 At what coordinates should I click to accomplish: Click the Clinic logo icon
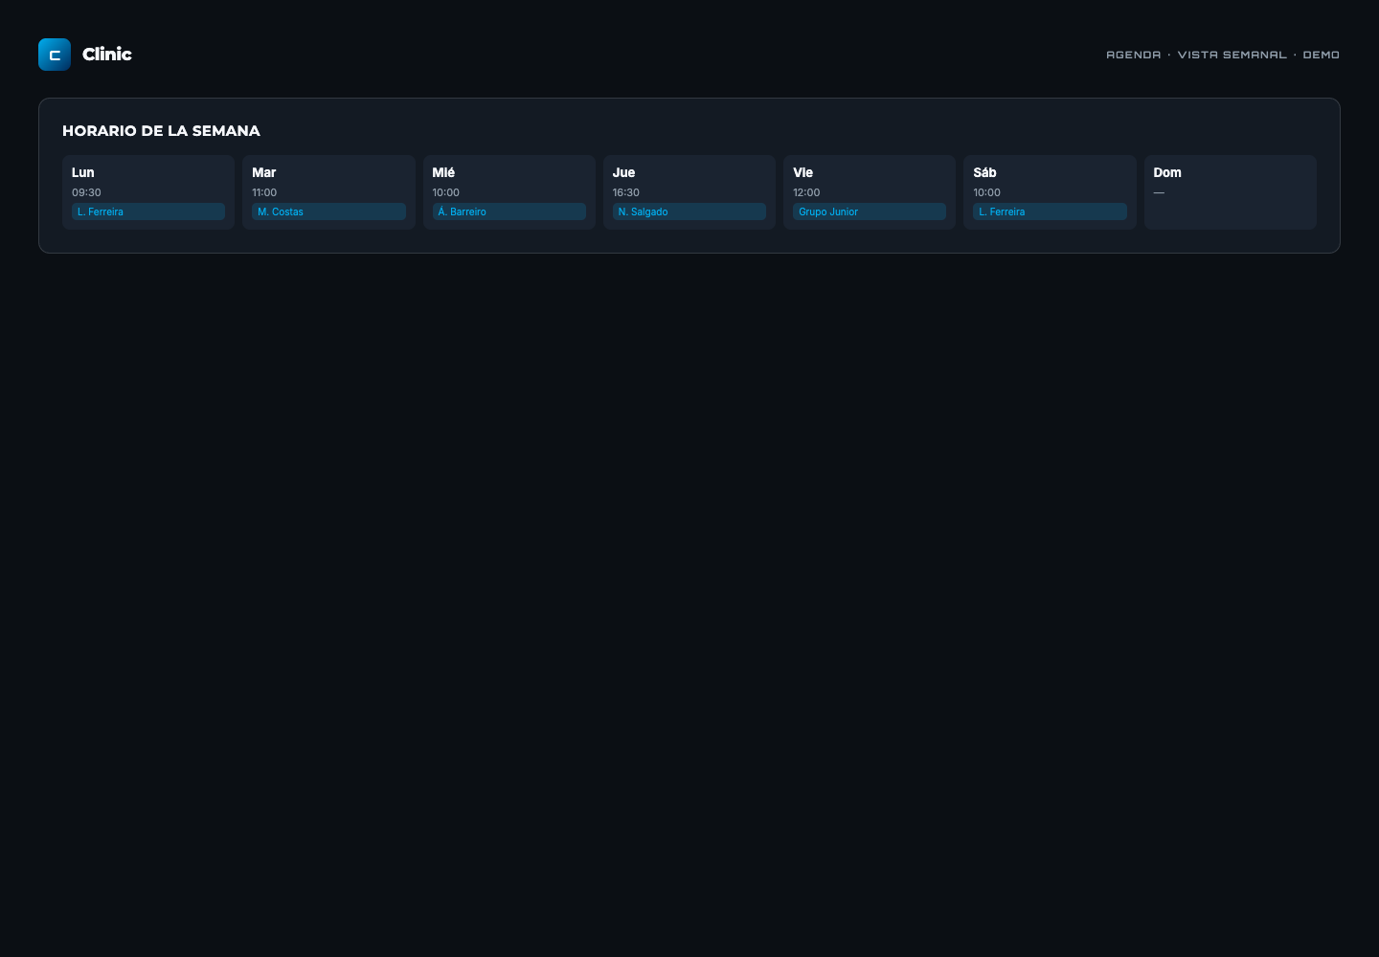click(x=55, y=55)
